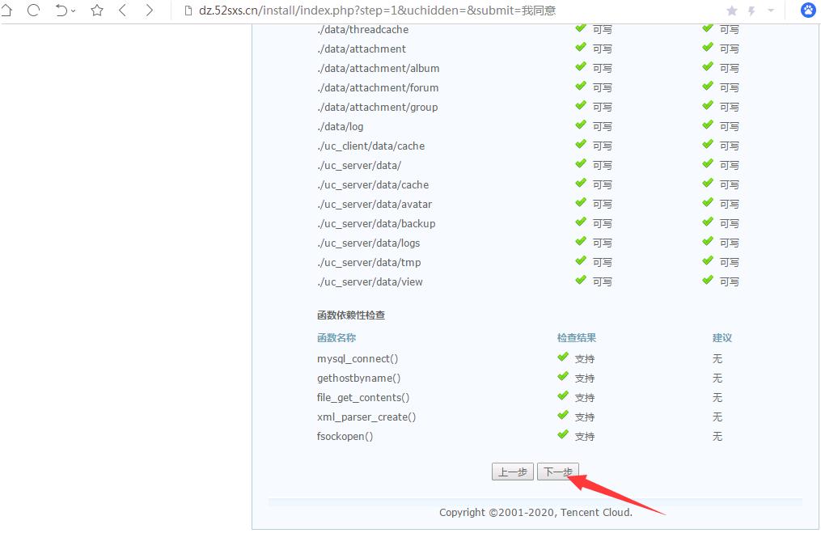Select the ./data/attachment/group path text
This screenshot has height=533, width=821.
click(377, 108)
